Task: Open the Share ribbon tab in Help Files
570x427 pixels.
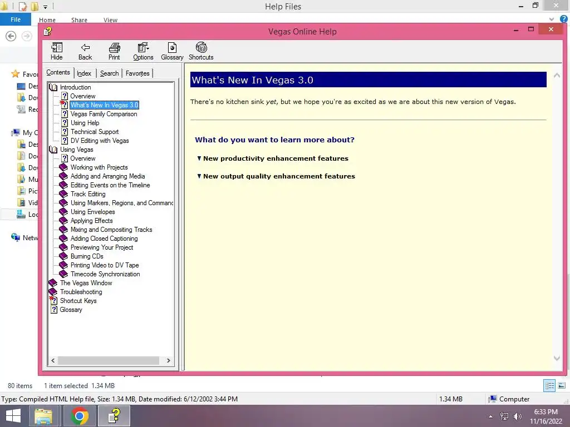Action: pyautogui.click(x=79, y=20)
